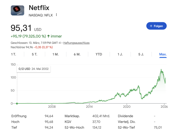The width and height of the screenshot is (171, 133).
Task: Choose the 1 J. chart range
Action: point(120,54)
